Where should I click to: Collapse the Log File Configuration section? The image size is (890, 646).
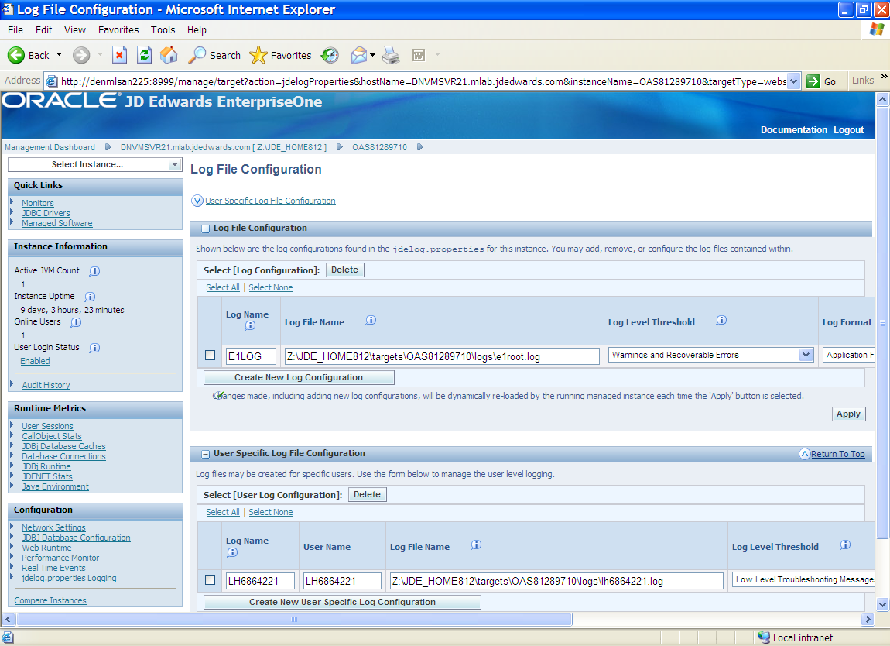[205, 229]
